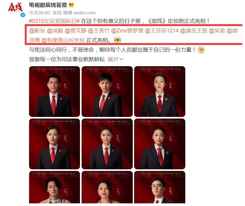
Task: Open hashtag #0310女法官国际日#
Action: [x=54, y=21]
